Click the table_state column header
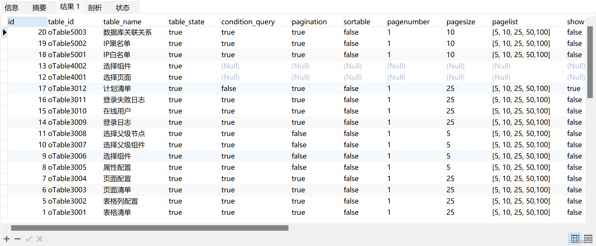The image size is (596, 246). 194,22
